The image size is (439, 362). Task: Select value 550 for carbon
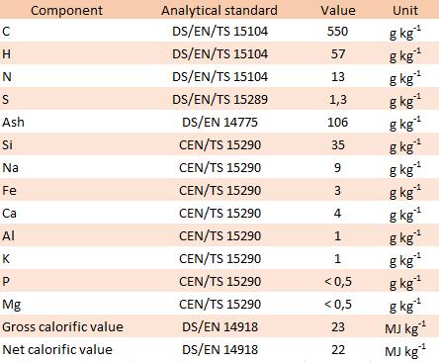337,32
